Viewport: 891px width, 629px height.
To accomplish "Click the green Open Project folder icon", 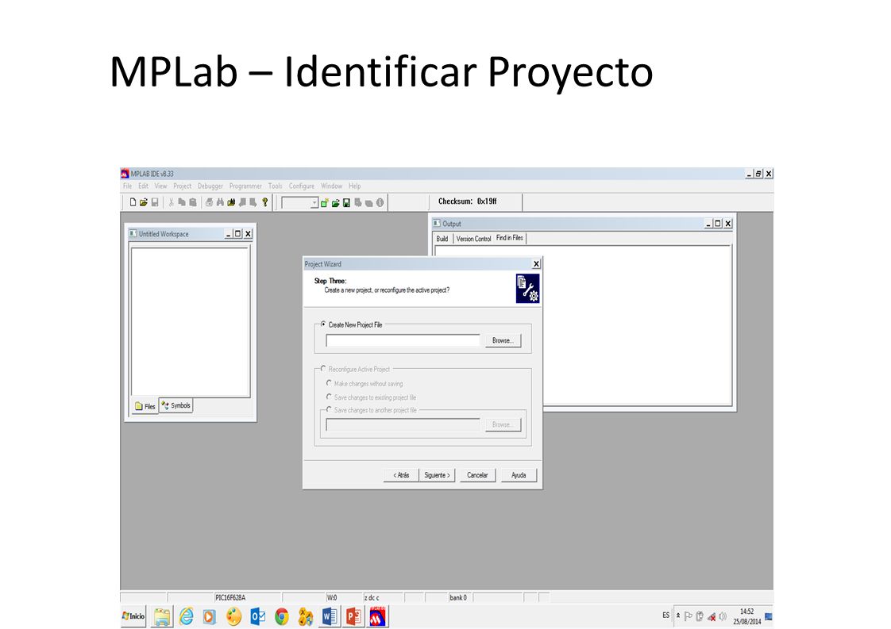I will (335, 203).
